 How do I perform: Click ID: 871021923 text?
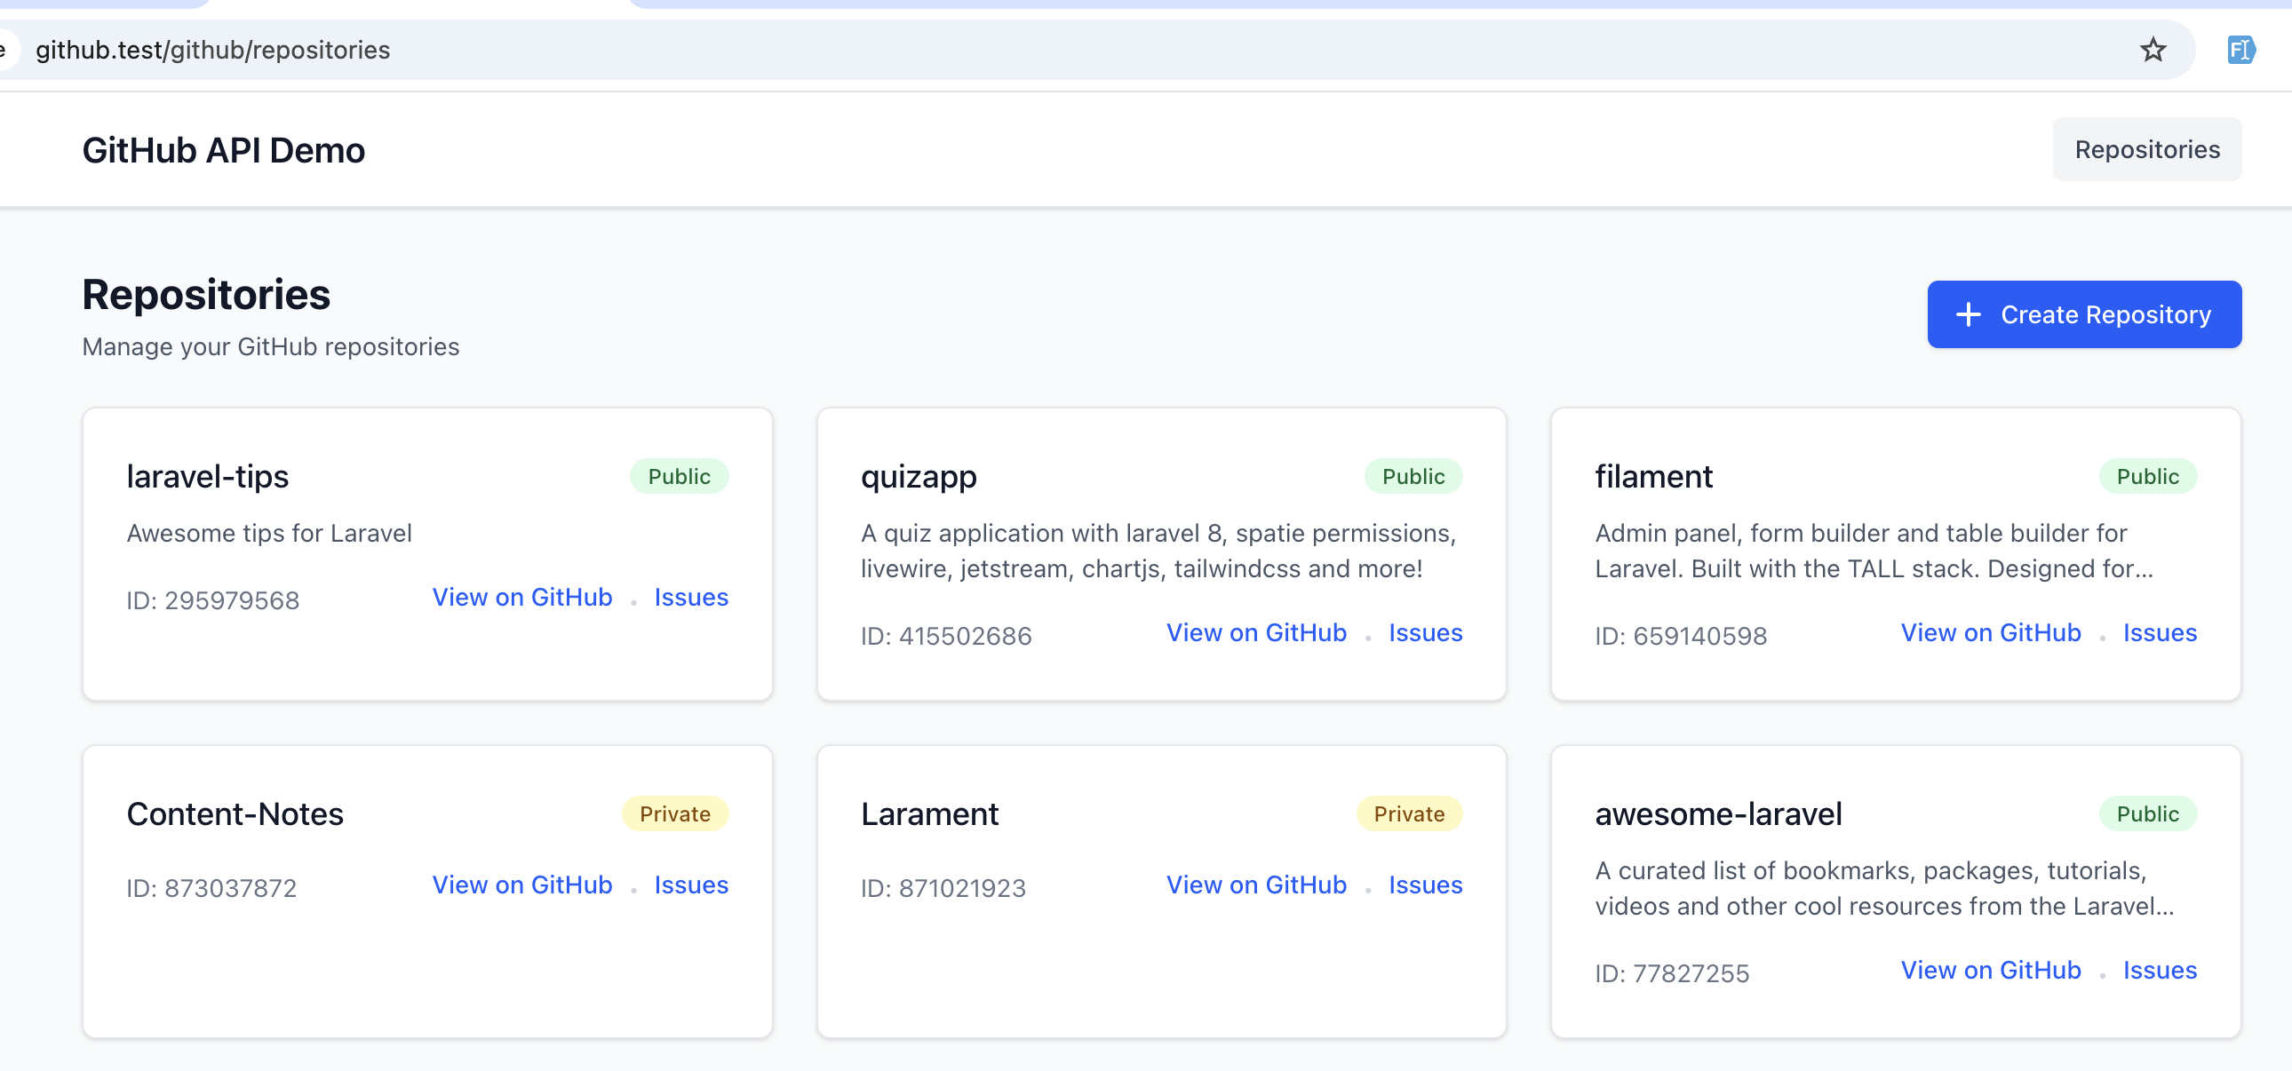tap(943, 888)
